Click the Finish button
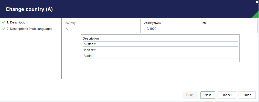 point(247,95)
